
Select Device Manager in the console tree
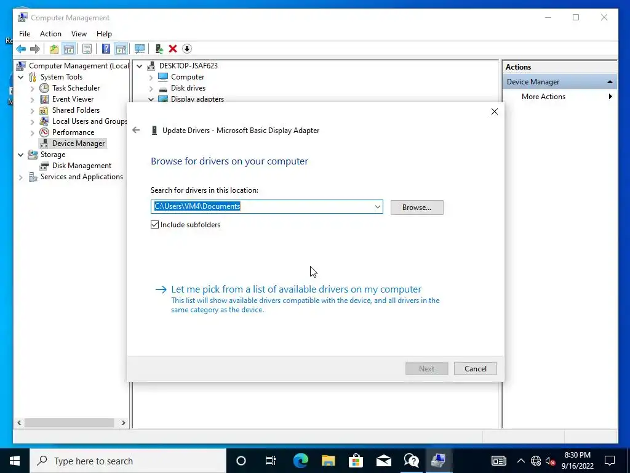click(78, 144)
